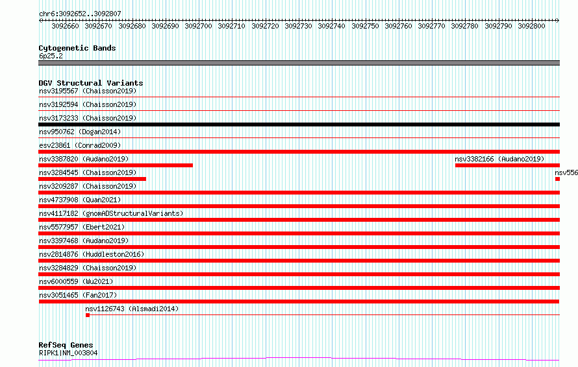Click the RefSeq Genes track heading
The width and height of the screenshot is (578, 367).
coord(66,345)
